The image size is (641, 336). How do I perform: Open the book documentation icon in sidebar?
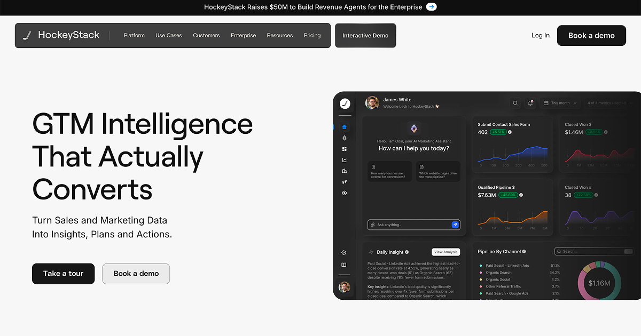(x=344, y=265)
